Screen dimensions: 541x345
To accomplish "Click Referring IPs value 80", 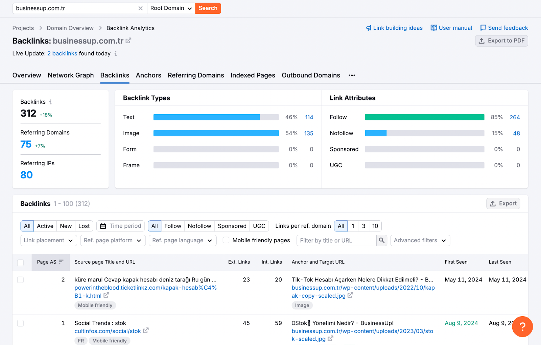I will tap(27, 175).
